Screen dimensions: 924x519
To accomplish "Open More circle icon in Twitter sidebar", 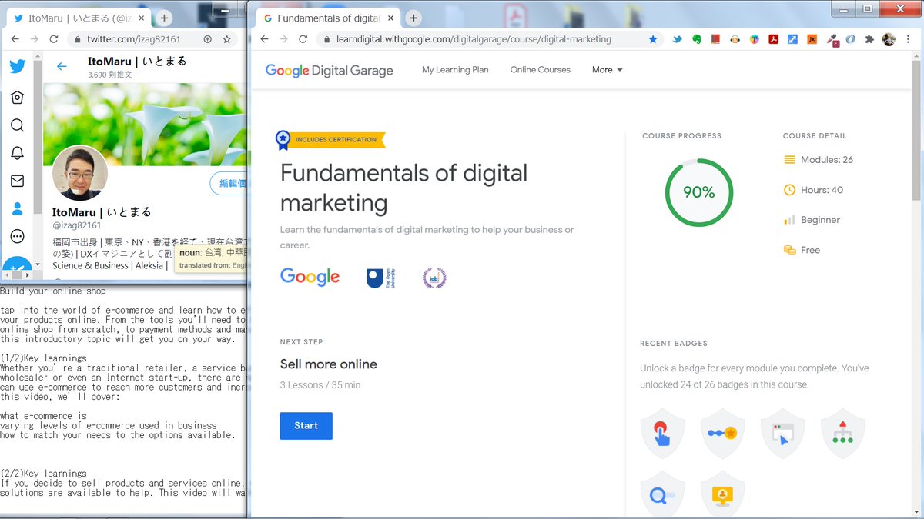I will 17,236.
